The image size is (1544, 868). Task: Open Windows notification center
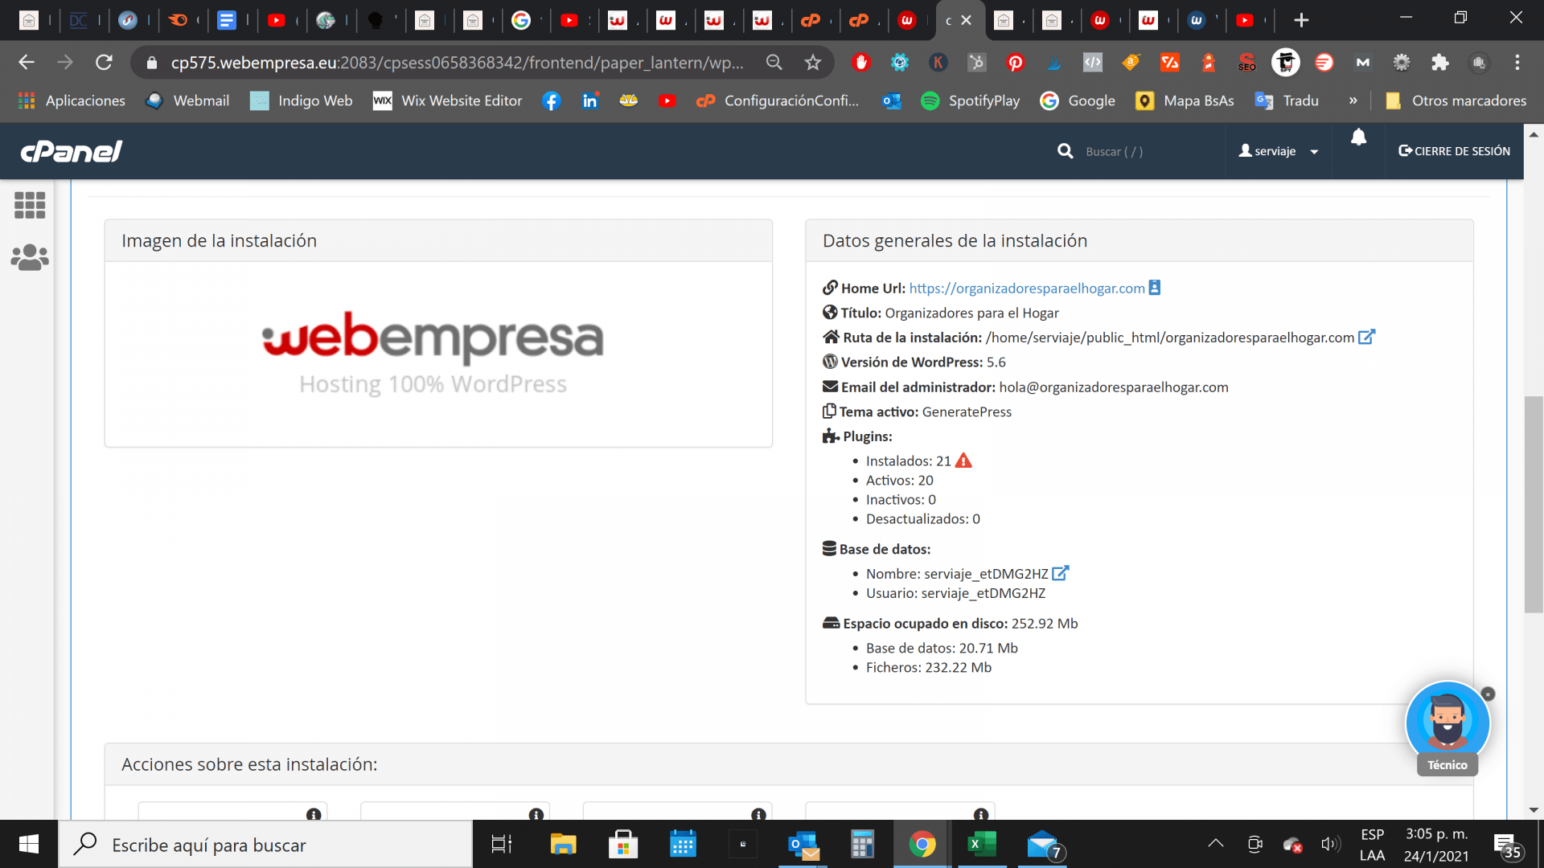tap(1508, 845)
